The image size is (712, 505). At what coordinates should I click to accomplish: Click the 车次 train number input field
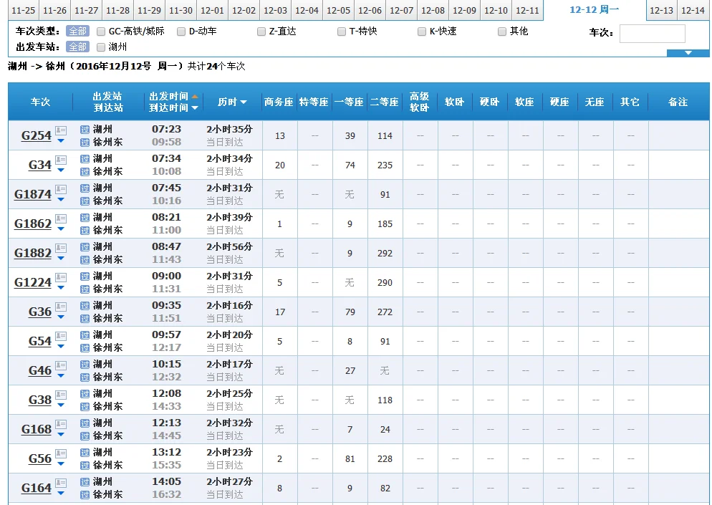[x=652, y=33]
